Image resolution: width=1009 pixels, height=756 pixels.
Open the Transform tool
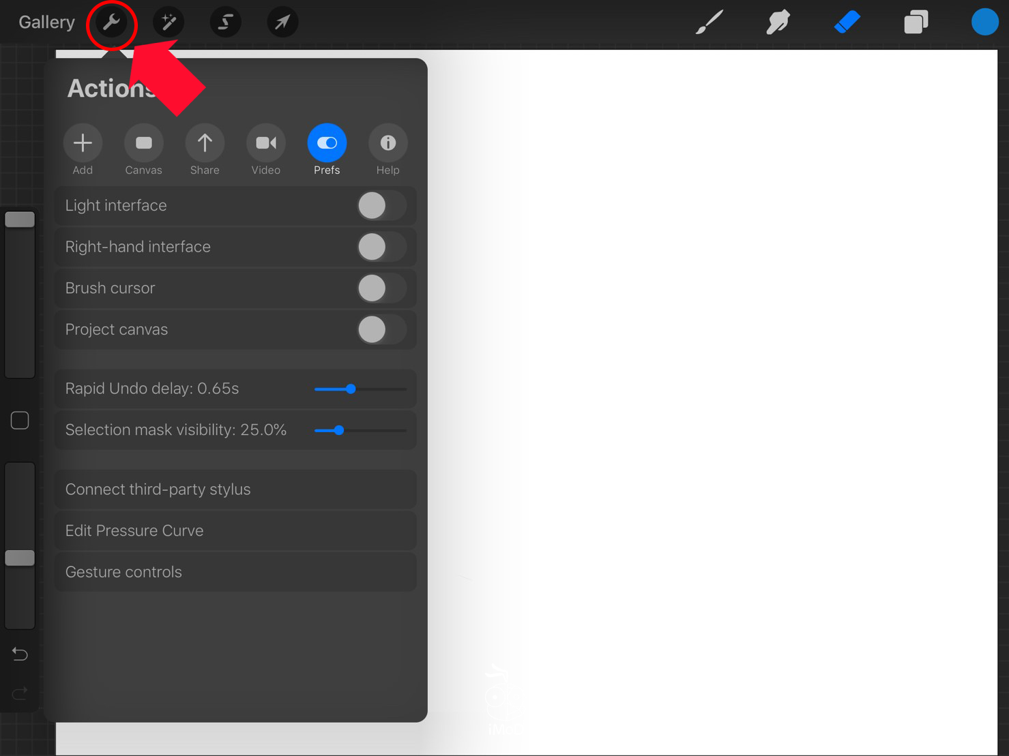coord(282,22)
